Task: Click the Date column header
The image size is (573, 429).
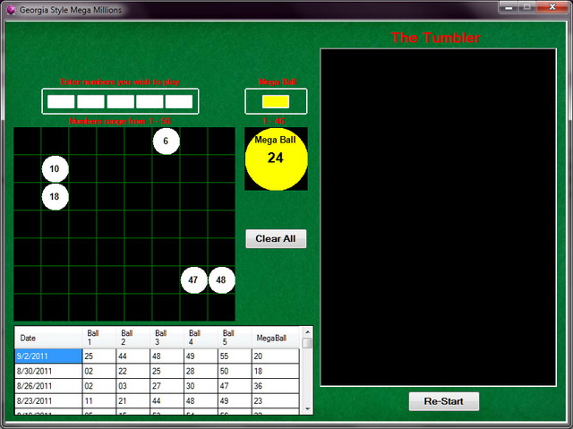Action: (x=48, y=338)
